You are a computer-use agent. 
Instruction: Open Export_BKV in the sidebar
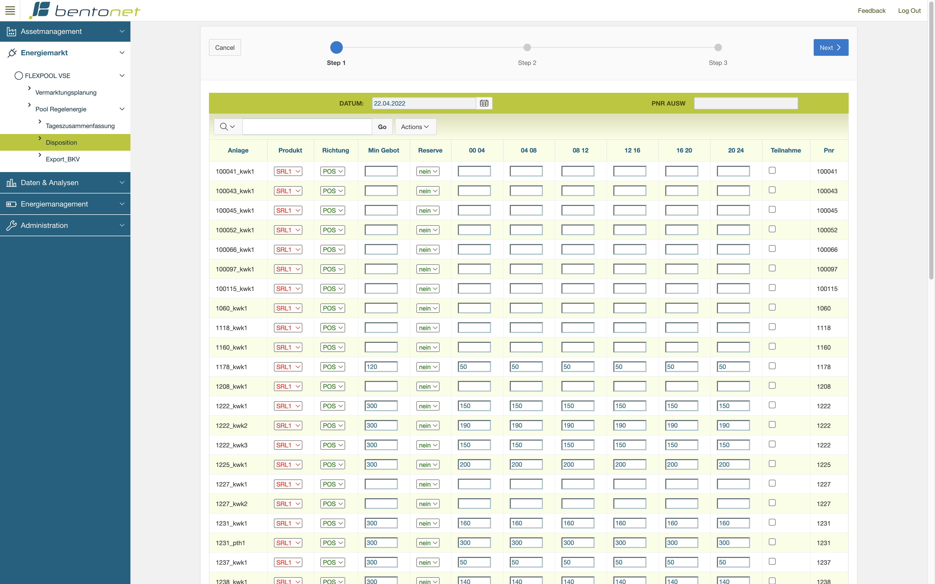[x=63, y=159]
